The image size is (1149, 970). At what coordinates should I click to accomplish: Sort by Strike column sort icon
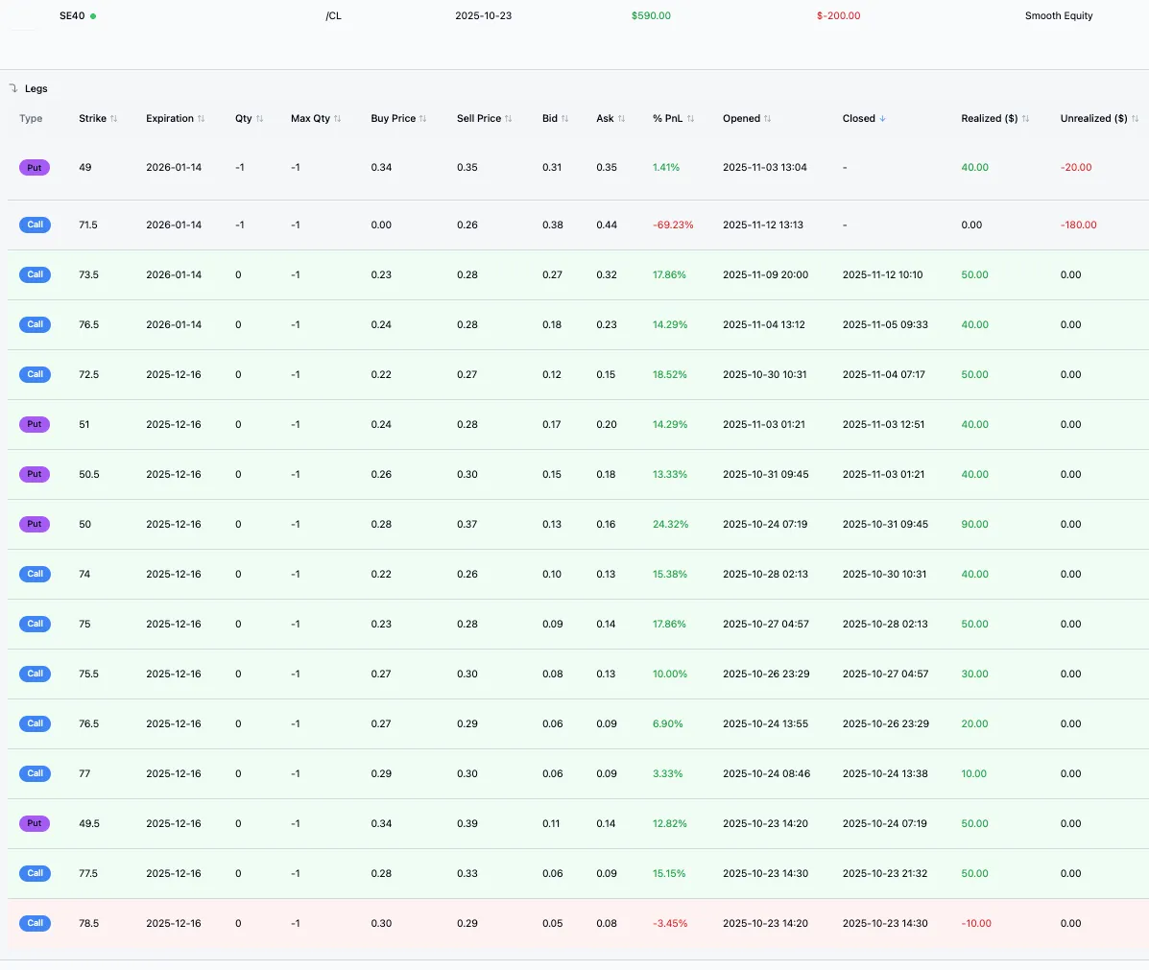[113, 119]
